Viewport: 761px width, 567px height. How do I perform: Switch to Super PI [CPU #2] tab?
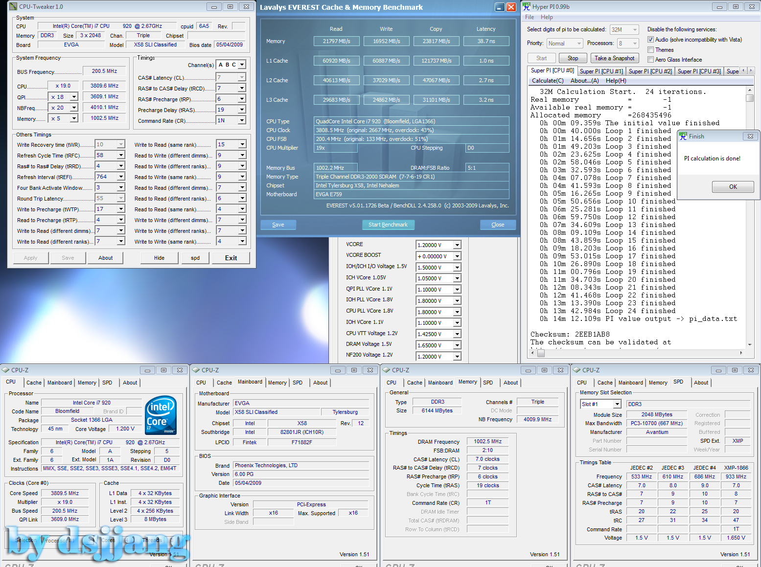(x=650, y=71)
